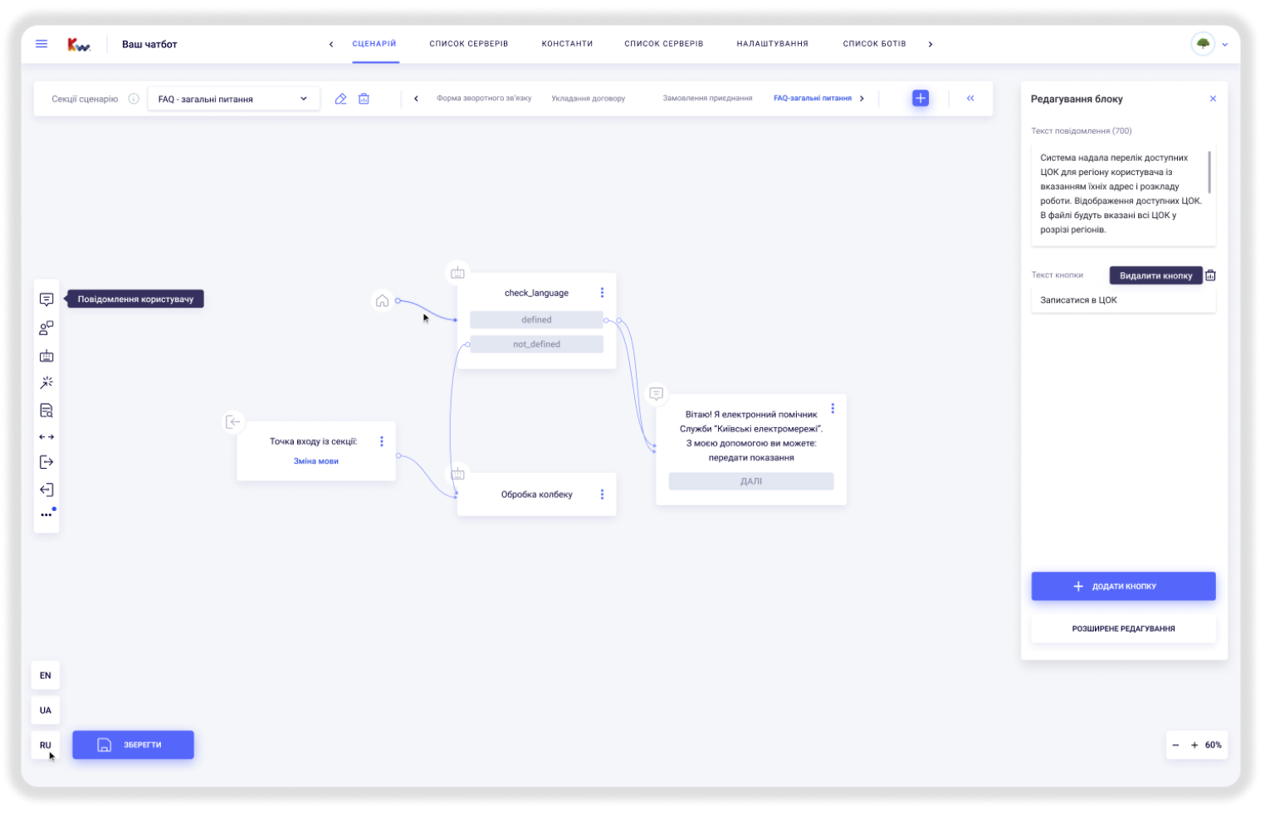
Task: Zoom out the canvas with the minus control
Action: [x=1175, y=746]
